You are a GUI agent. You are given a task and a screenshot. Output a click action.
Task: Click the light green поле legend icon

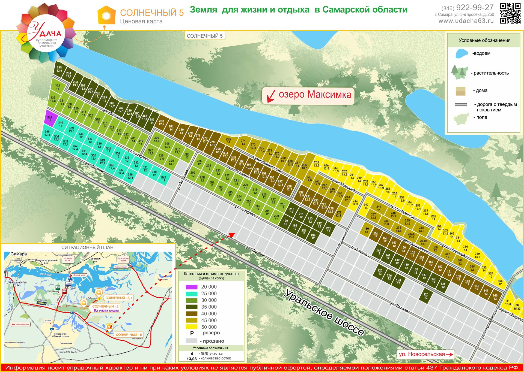coord(461,119)
